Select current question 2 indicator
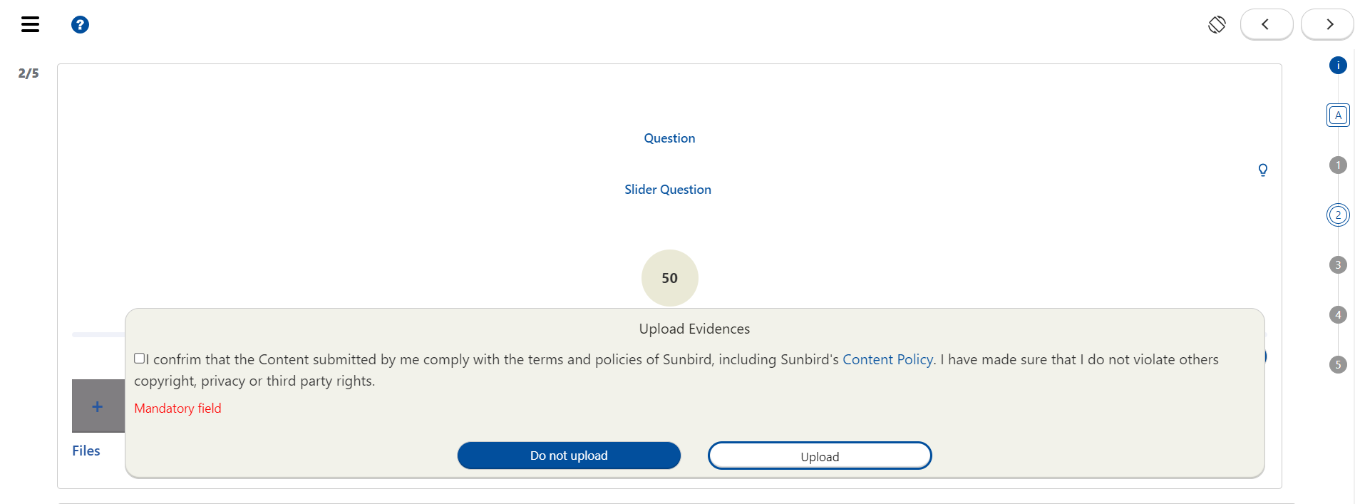The width and height of the screenshot is (1355, 504). [x=1338, y=215]
